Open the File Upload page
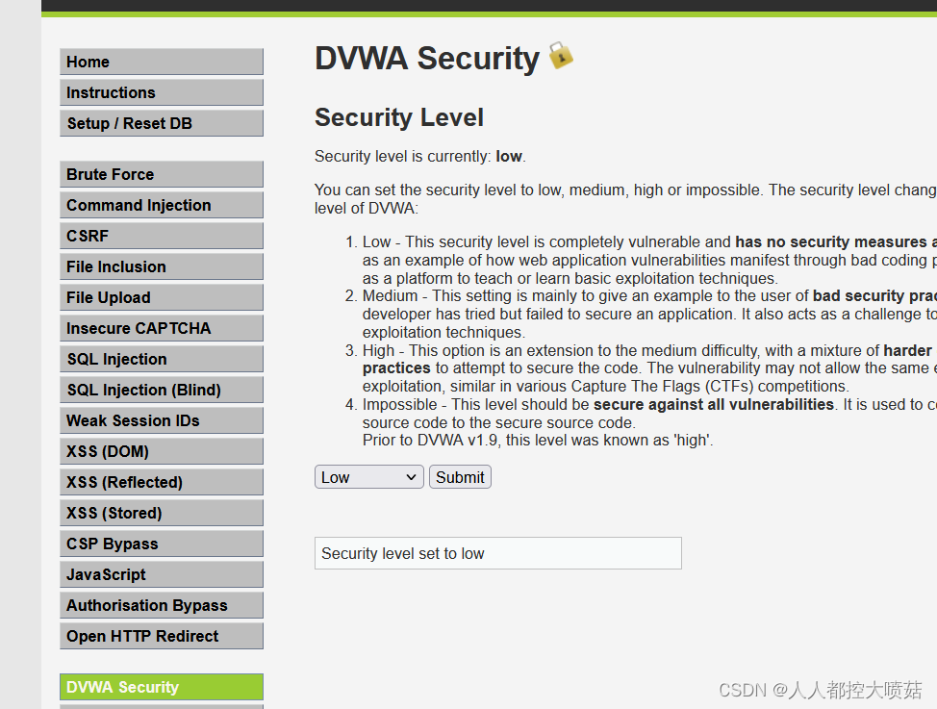 [161, 297]
